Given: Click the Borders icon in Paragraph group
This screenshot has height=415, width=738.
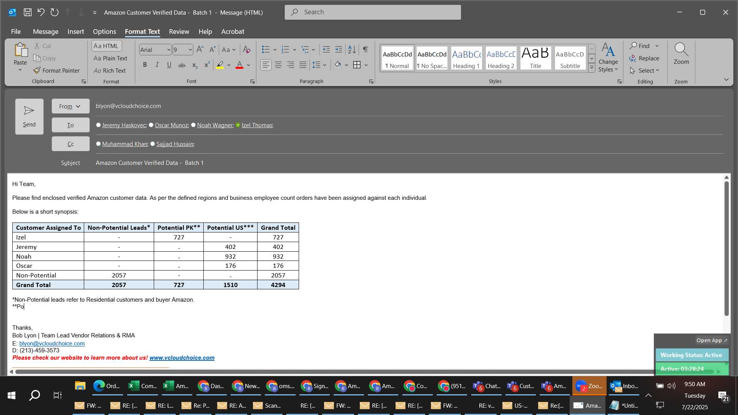Looking at the screenshot, I should click(357, 65).
